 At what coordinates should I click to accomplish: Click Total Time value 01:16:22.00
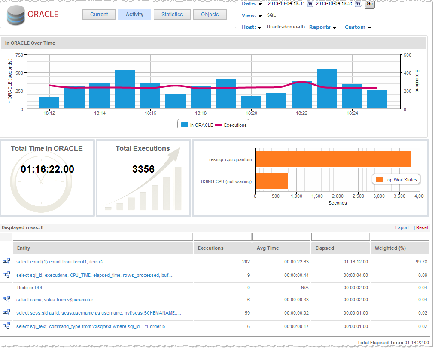click(47, 169)
